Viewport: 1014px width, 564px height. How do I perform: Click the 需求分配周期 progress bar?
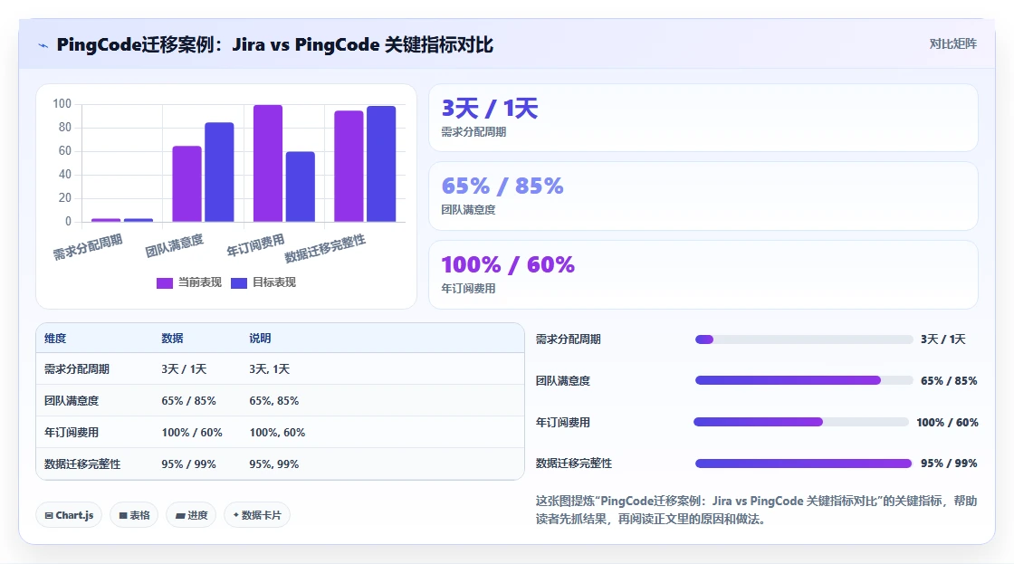click(x=803, y=339)
